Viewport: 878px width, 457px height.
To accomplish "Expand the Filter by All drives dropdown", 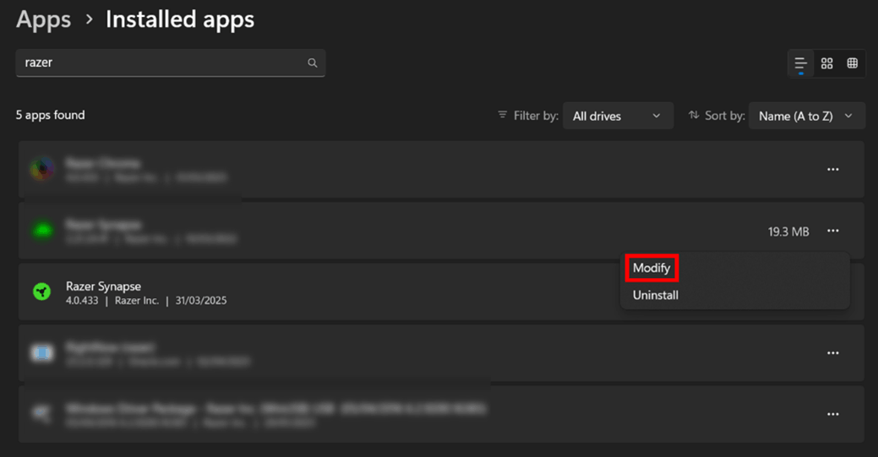I will (x=617, y=116).
